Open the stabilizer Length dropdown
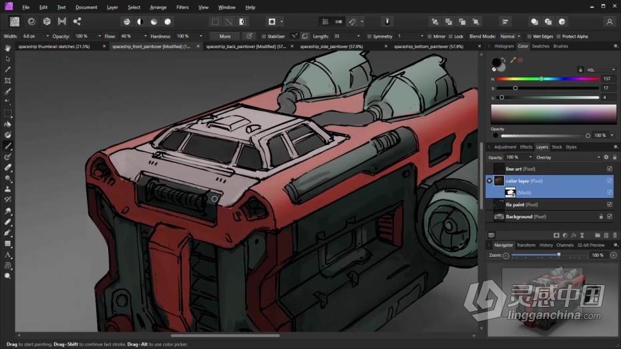Image resolution: width=621 pixels, height=349 pixels. pos(359,36)
